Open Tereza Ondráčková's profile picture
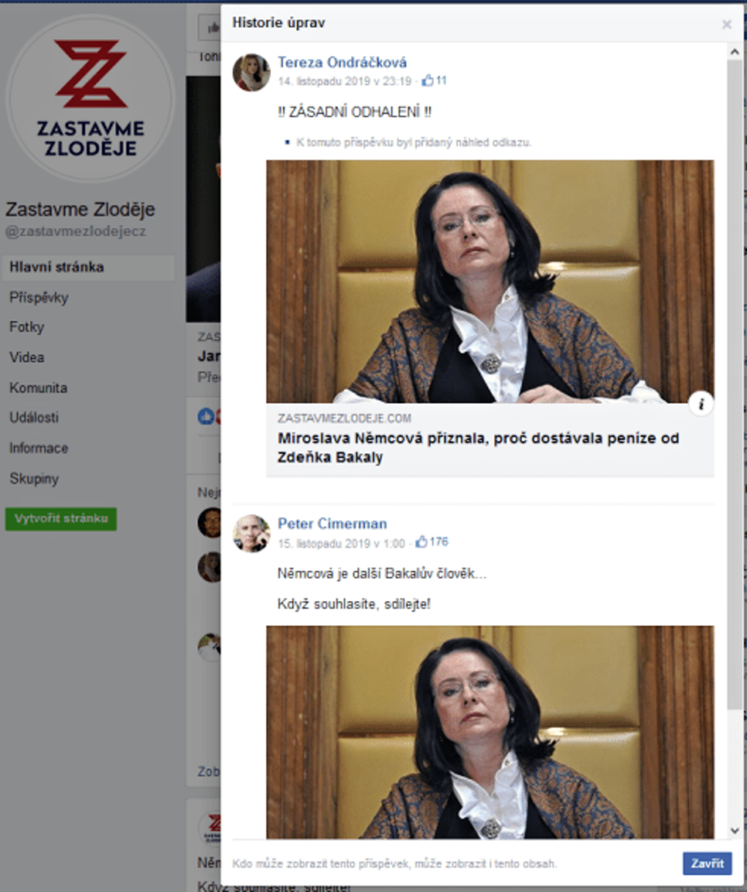The image size is (747, 892). (x=251, y=72)
